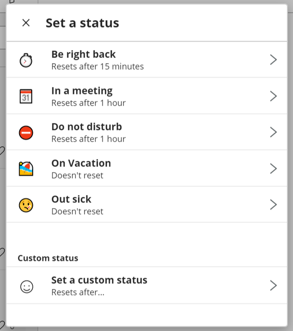Open Out sick chevron arrow
The height and width of the screenshot is (331, 293).
(x=273, y=205)
